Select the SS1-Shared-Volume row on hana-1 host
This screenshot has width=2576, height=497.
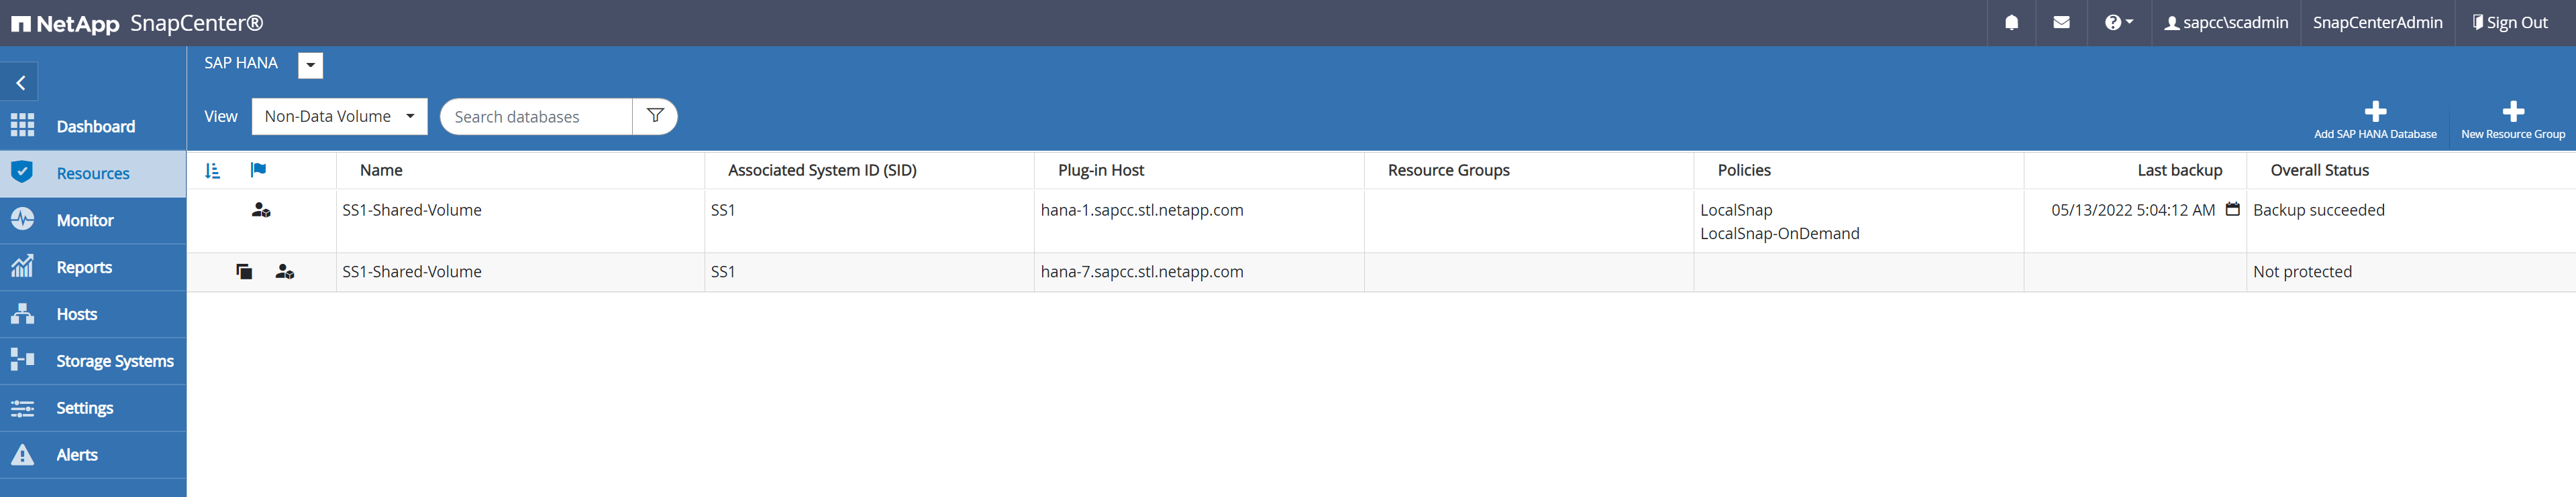tap(411, 210)
